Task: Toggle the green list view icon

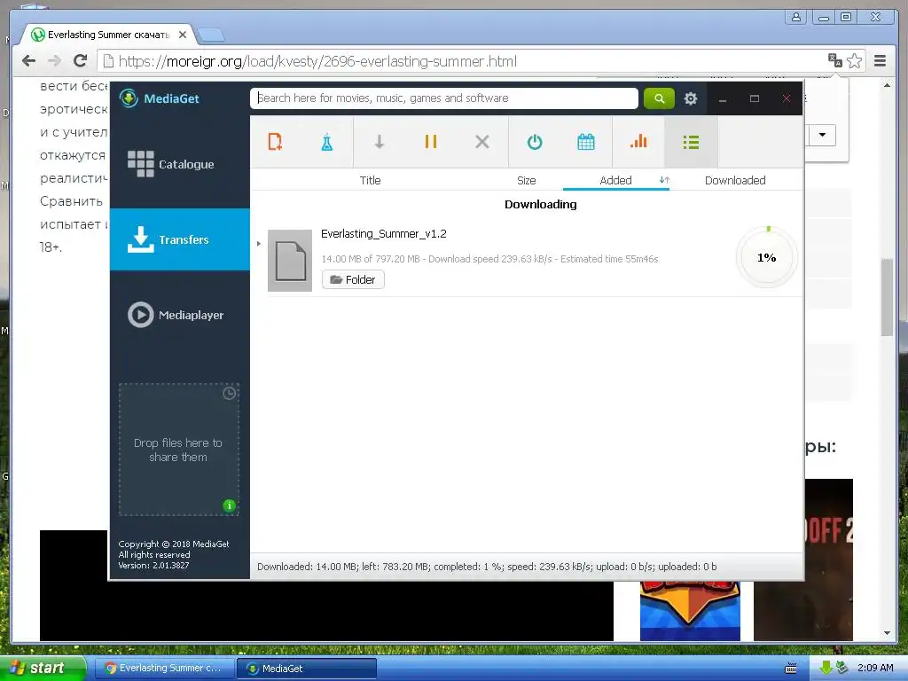Action: point(691,142)
